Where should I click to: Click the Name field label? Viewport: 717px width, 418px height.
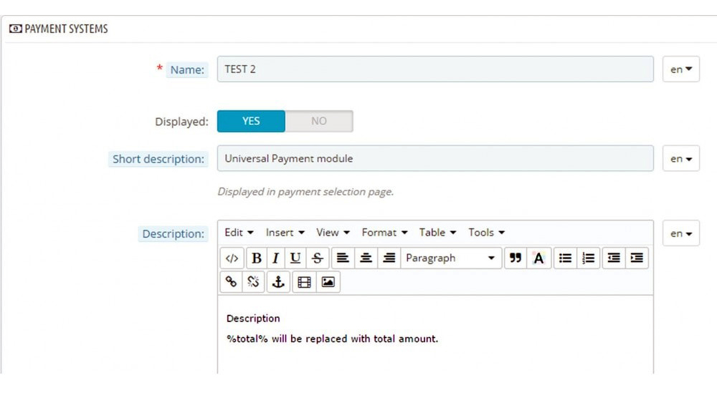coord(187,70)
